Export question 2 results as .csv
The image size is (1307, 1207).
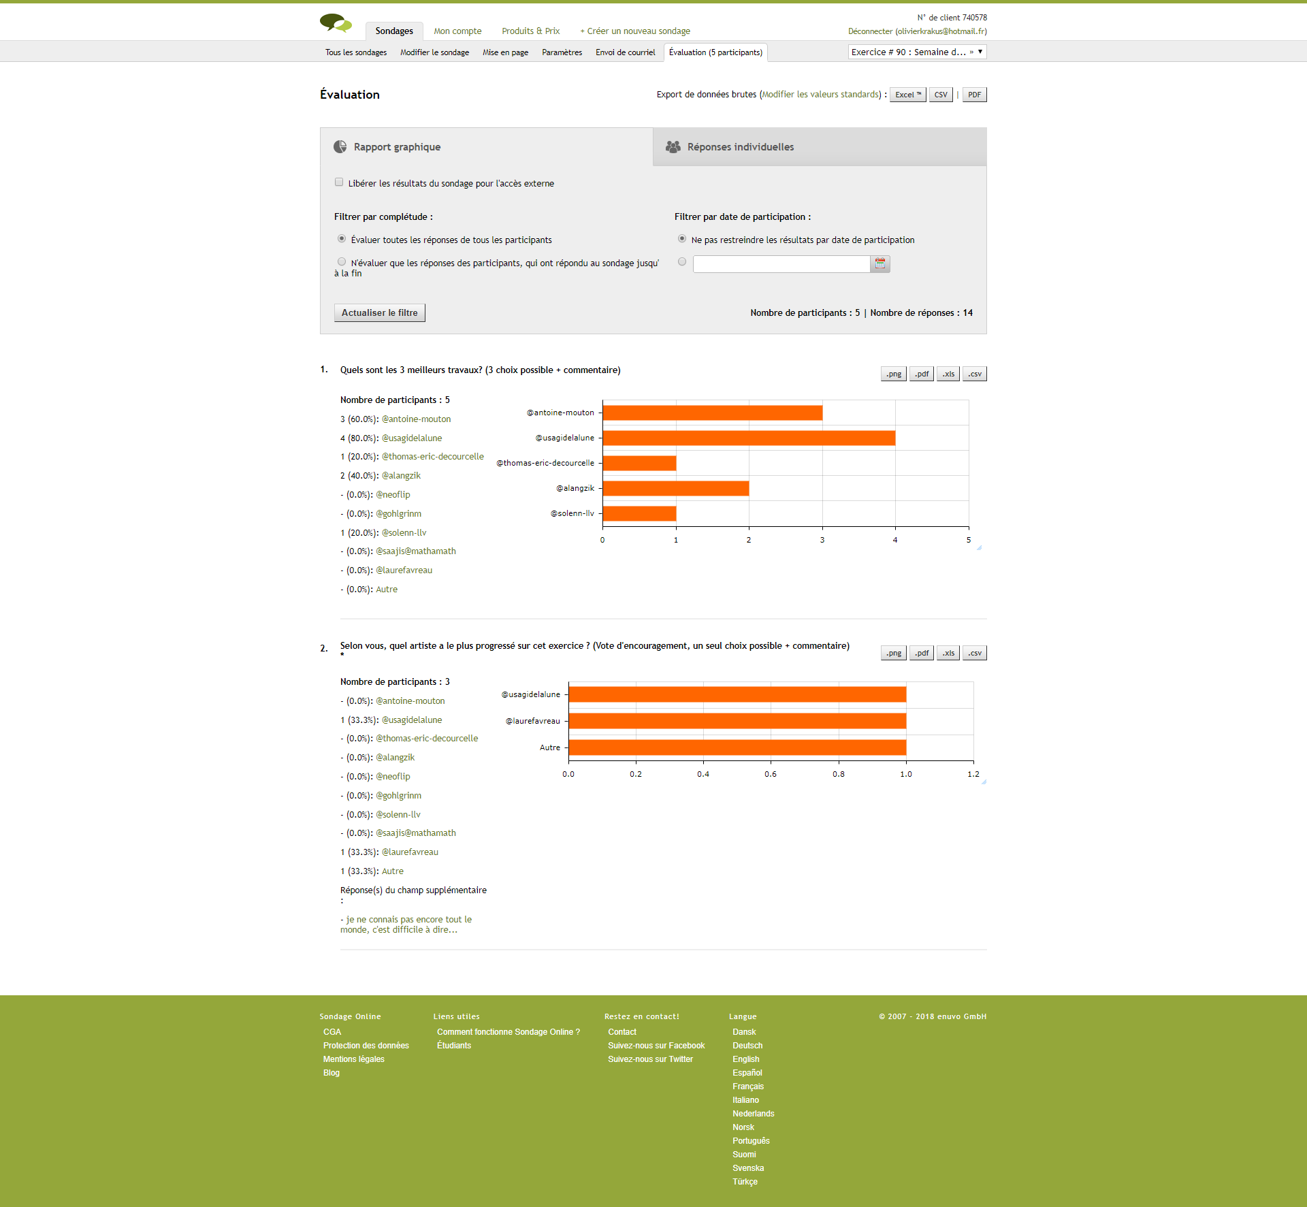click(x=975, y=653)
